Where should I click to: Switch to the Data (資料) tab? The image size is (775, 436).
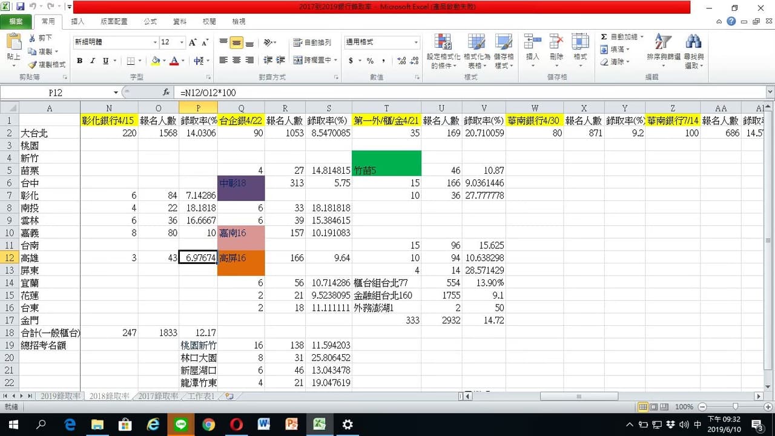pos(180,21)
